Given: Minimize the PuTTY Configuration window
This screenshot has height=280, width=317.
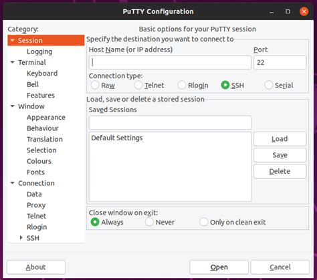Looking at the screenshot, I should coord(272,11).
